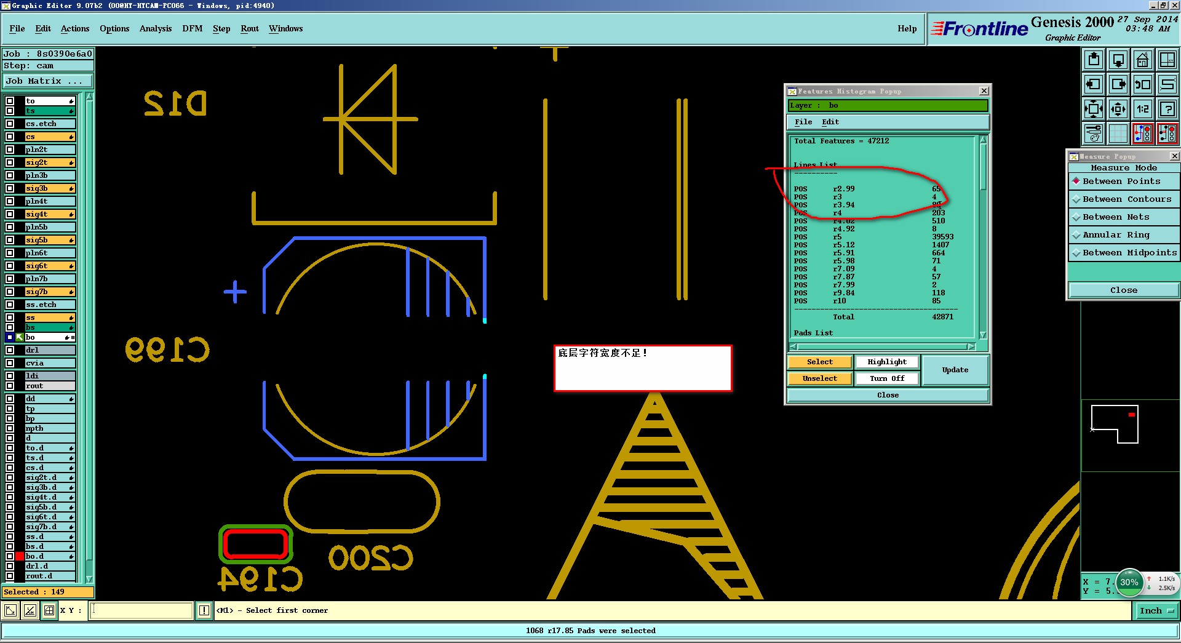Click the red swatch next to bo.d
This screenshot has height=643, width=1181.
(x=20, y=556)
